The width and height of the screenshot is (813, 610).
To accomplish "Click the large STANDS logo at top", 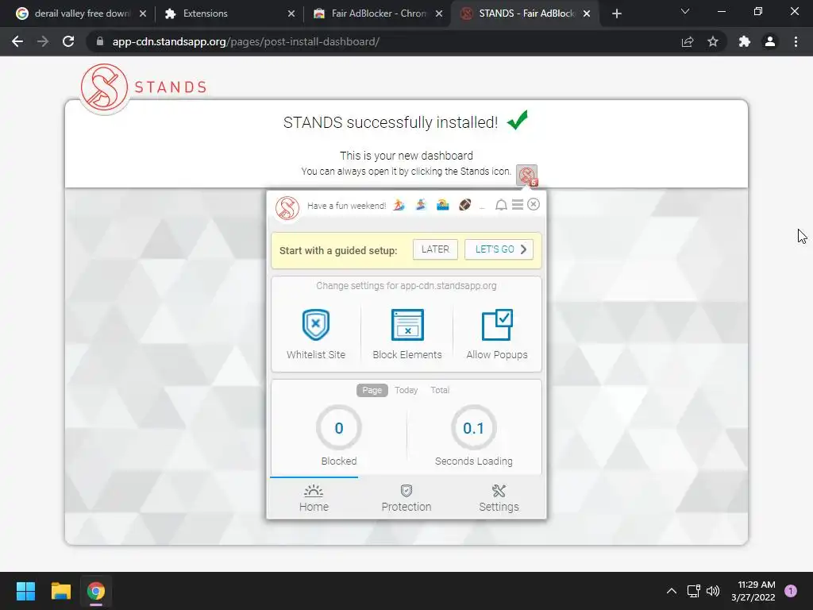I will coord(144,87).
